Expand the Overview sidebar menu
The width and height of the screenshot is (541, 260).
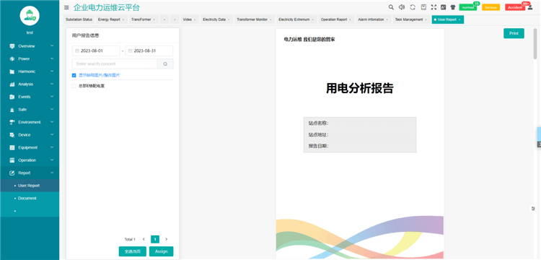(30, 46)
